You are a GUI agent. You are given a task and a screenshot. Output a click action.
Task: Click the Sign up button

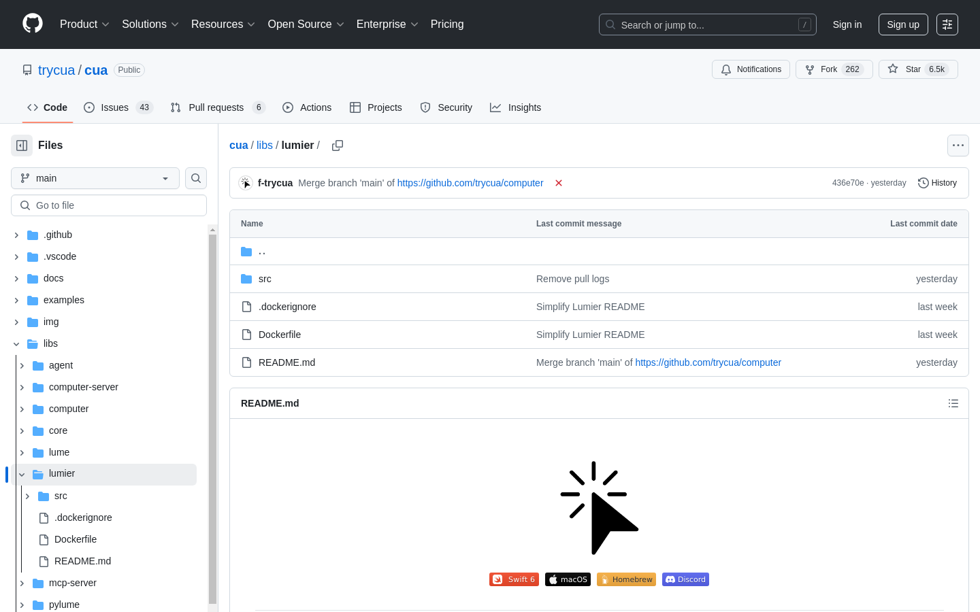pos(903,24)
